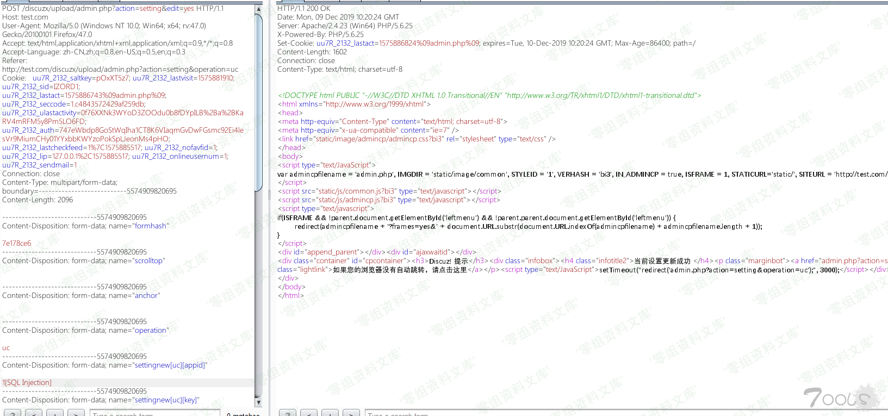Click the '1[SQL Injection]' payload line

tap(27, 382)
